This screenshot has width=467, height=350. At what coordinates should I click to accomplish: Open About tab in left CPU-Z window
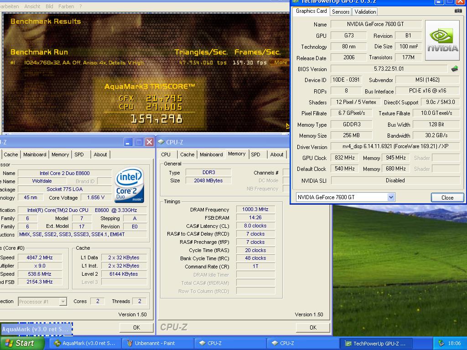point(100,154)
